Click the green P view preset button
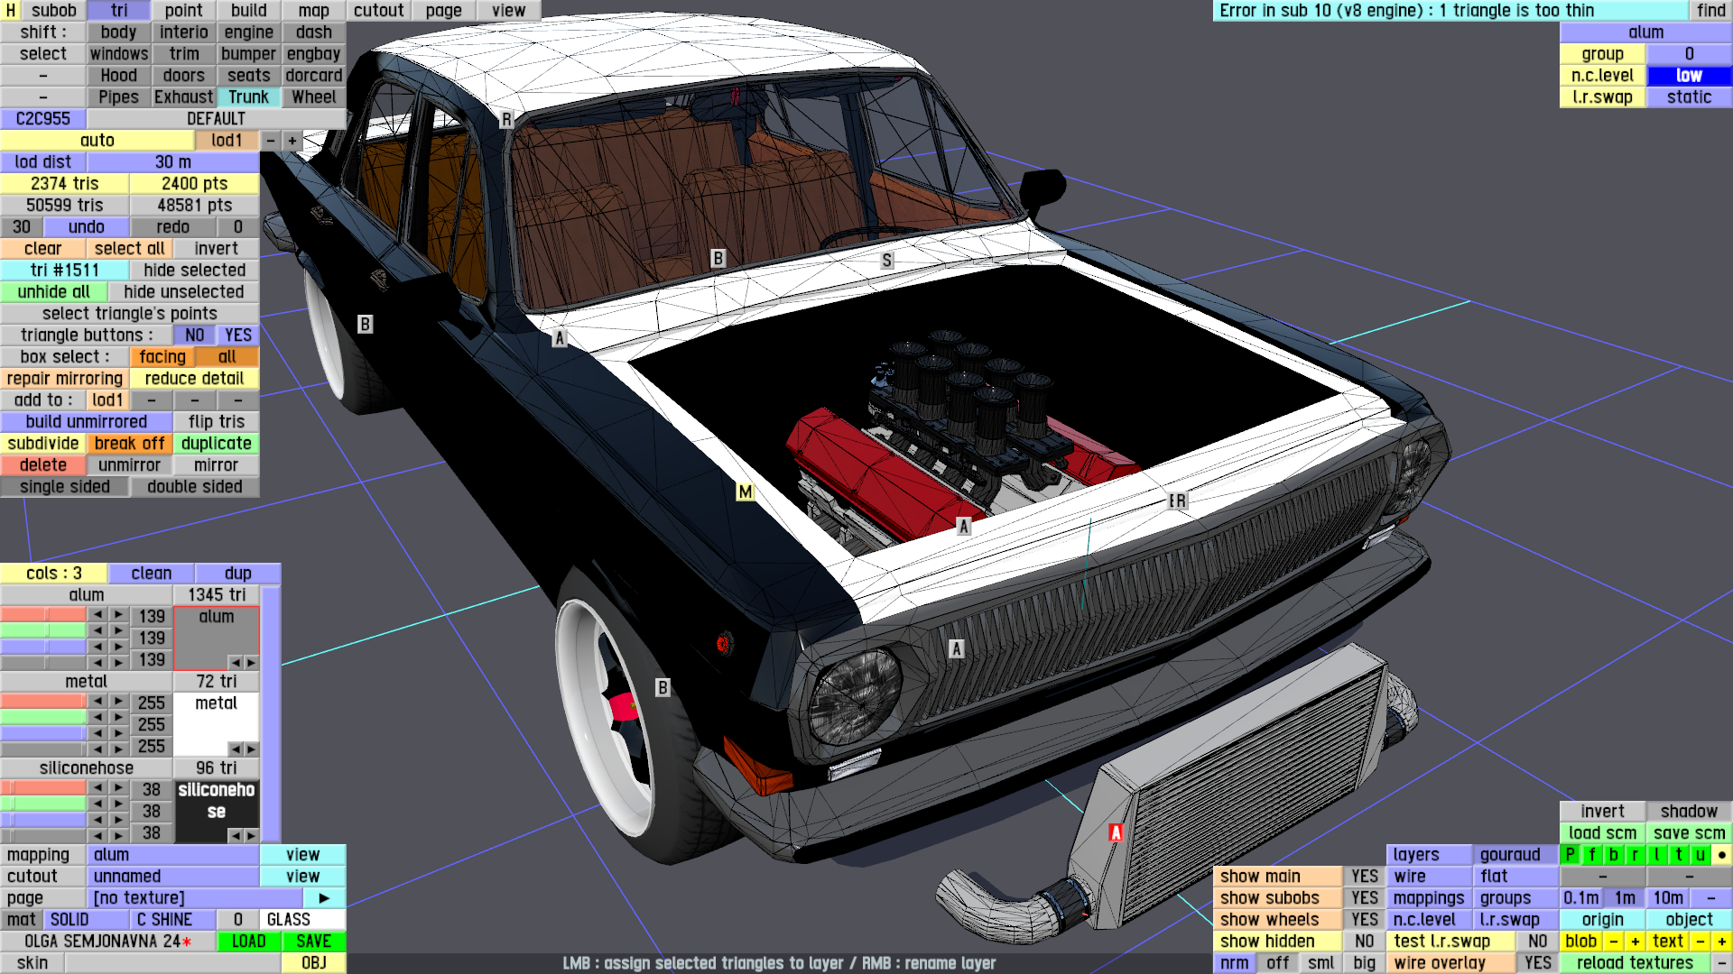This screenshot has width=1733, height=974. (1570, 855)
